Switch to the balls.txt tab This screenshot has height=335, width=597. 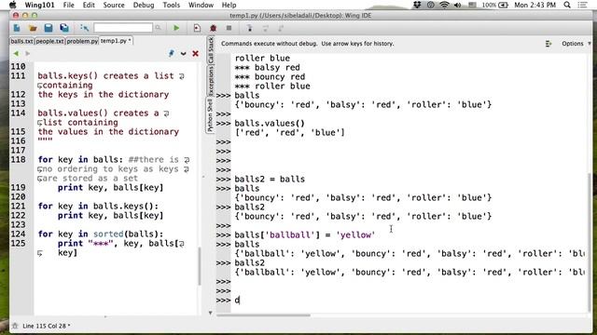tap(21, 41)
